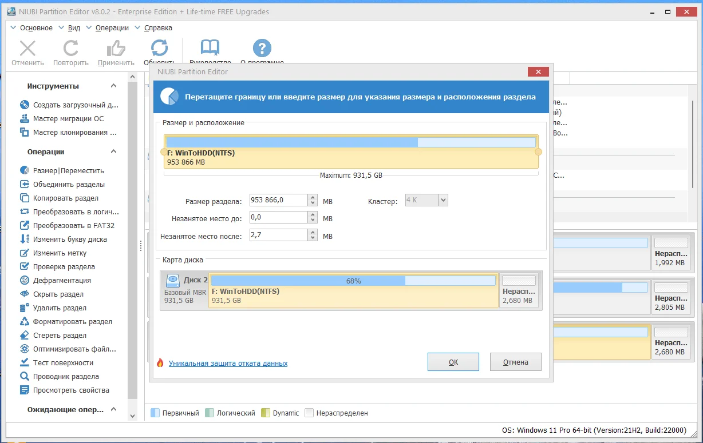Click the Незанятое место после field

click(x=279, y=236)
